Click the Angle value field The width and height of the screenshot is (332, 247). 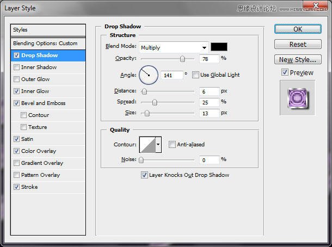coord(172,75)
